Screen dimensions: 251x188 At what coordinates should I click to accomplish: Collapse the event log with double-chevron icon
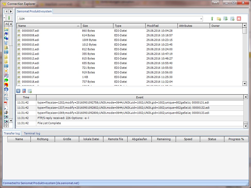coord(18,91)
